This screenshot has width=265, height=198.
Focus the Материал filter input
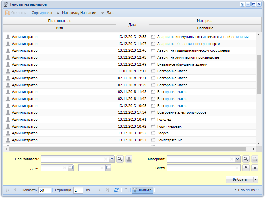(201, 159)
